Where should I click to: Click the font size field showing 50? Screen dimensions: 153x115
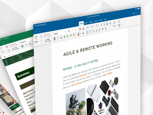(69, 31)
